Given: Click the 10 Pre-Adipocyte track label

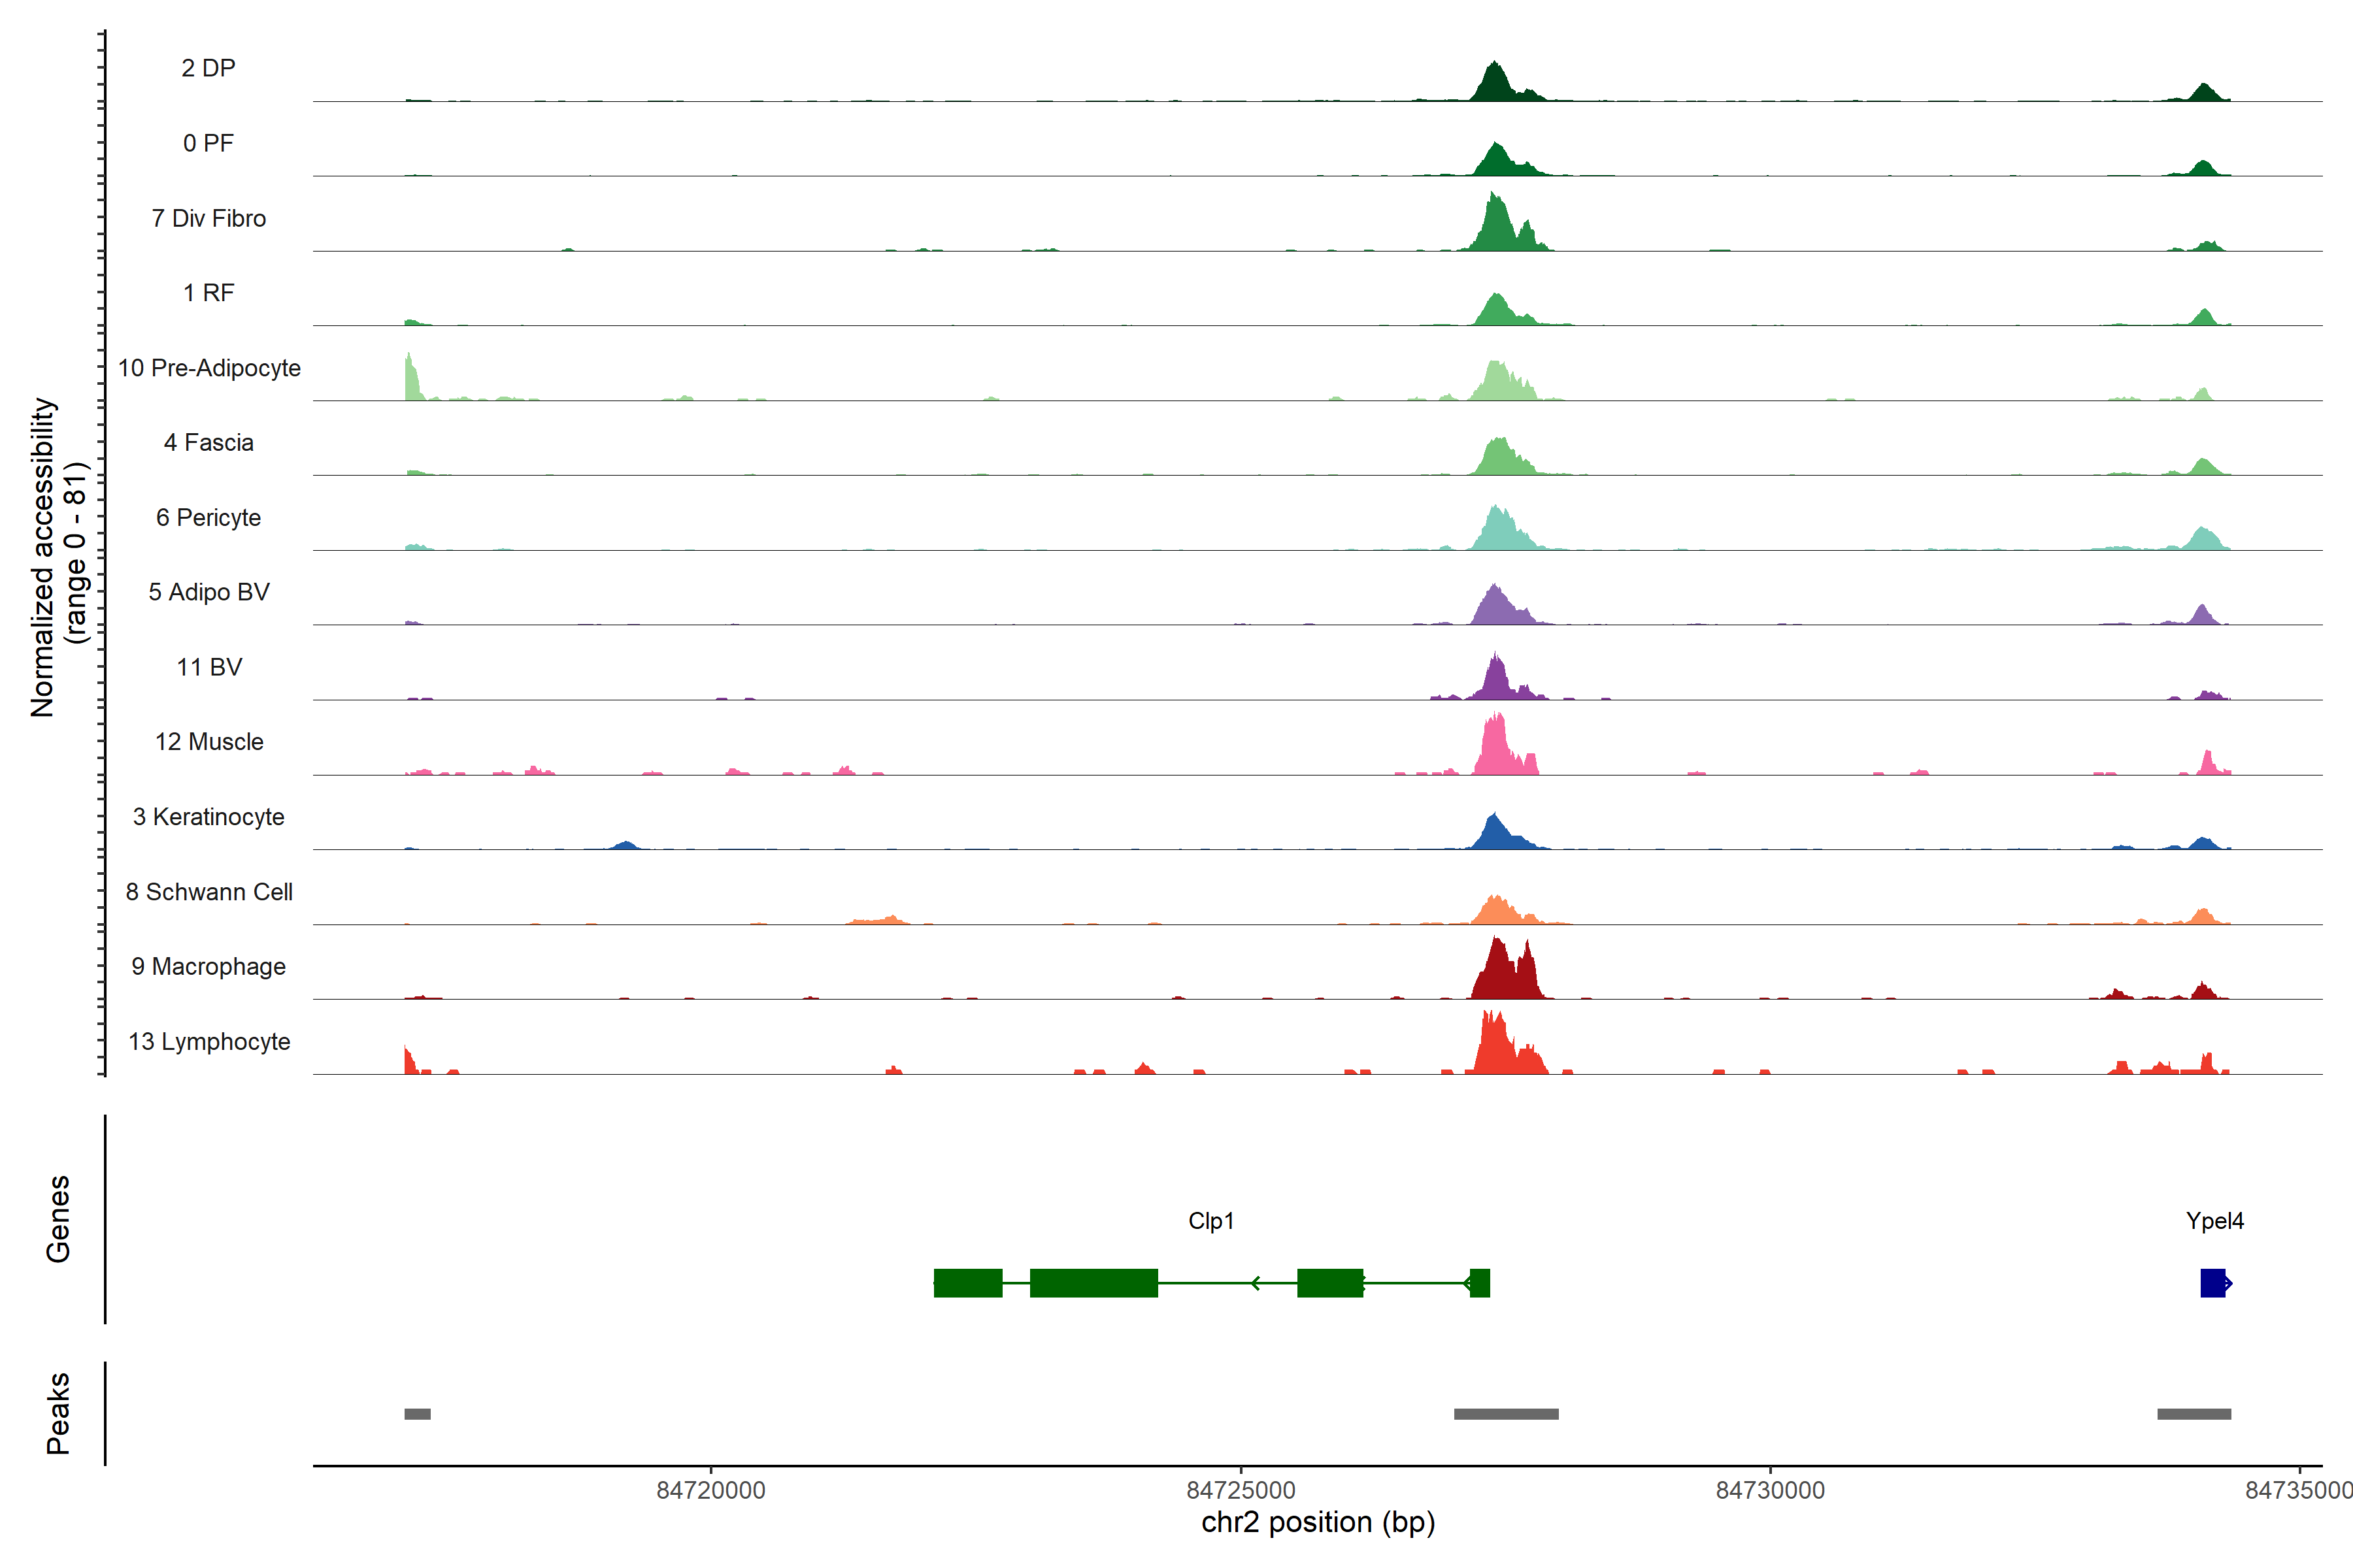Looking at the screenshot, I should [209, 368].
